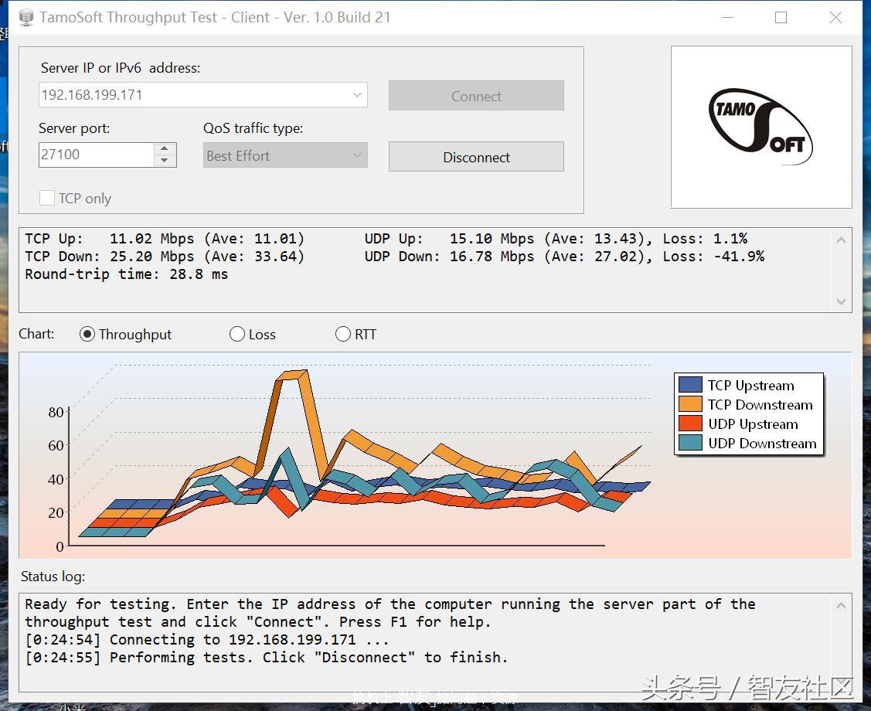
Task: Click the TamoSoft app icon in title bar
Action: [26, 17]
